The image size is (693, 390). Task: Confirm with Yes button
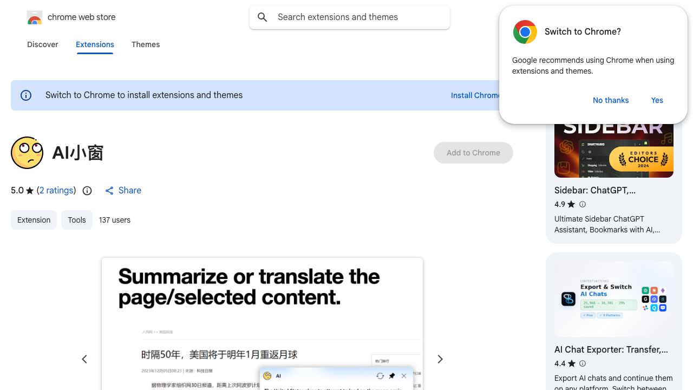click(657, 100)
